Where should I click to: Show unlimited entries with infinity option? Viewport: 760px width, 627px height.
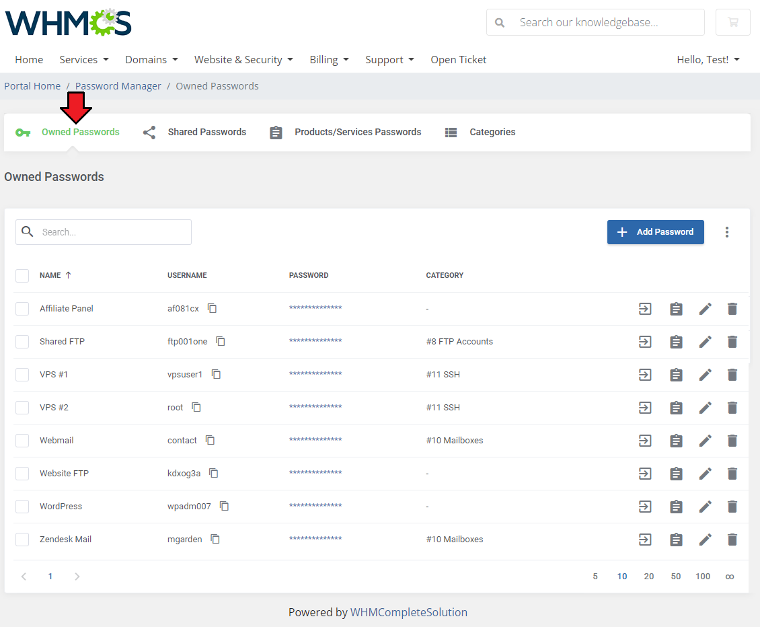pyautogui.click(x=730, y=577)
